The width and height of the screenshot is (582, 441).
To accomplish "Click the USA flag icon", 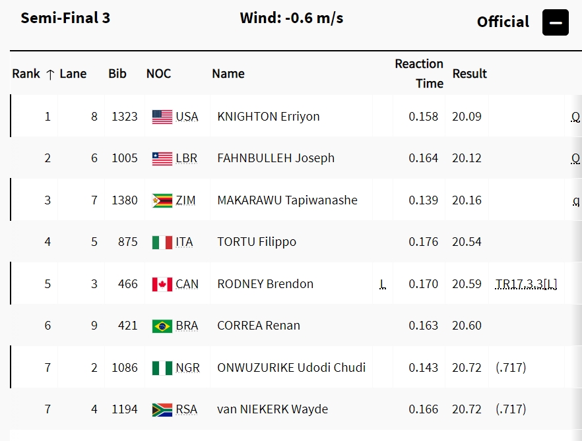I will [x=162, y=117].
